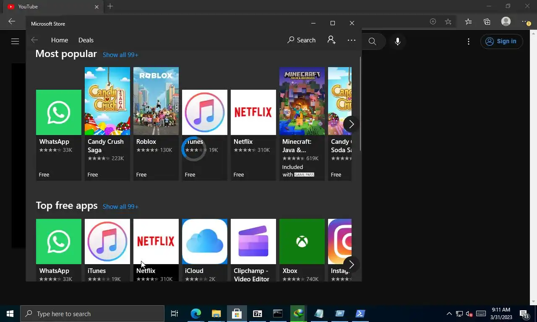Image resolution: width=537 pixels, height=322 pixels.
Task: Open YouTube hamburger guide menu
Action: [x=15, y=41]
